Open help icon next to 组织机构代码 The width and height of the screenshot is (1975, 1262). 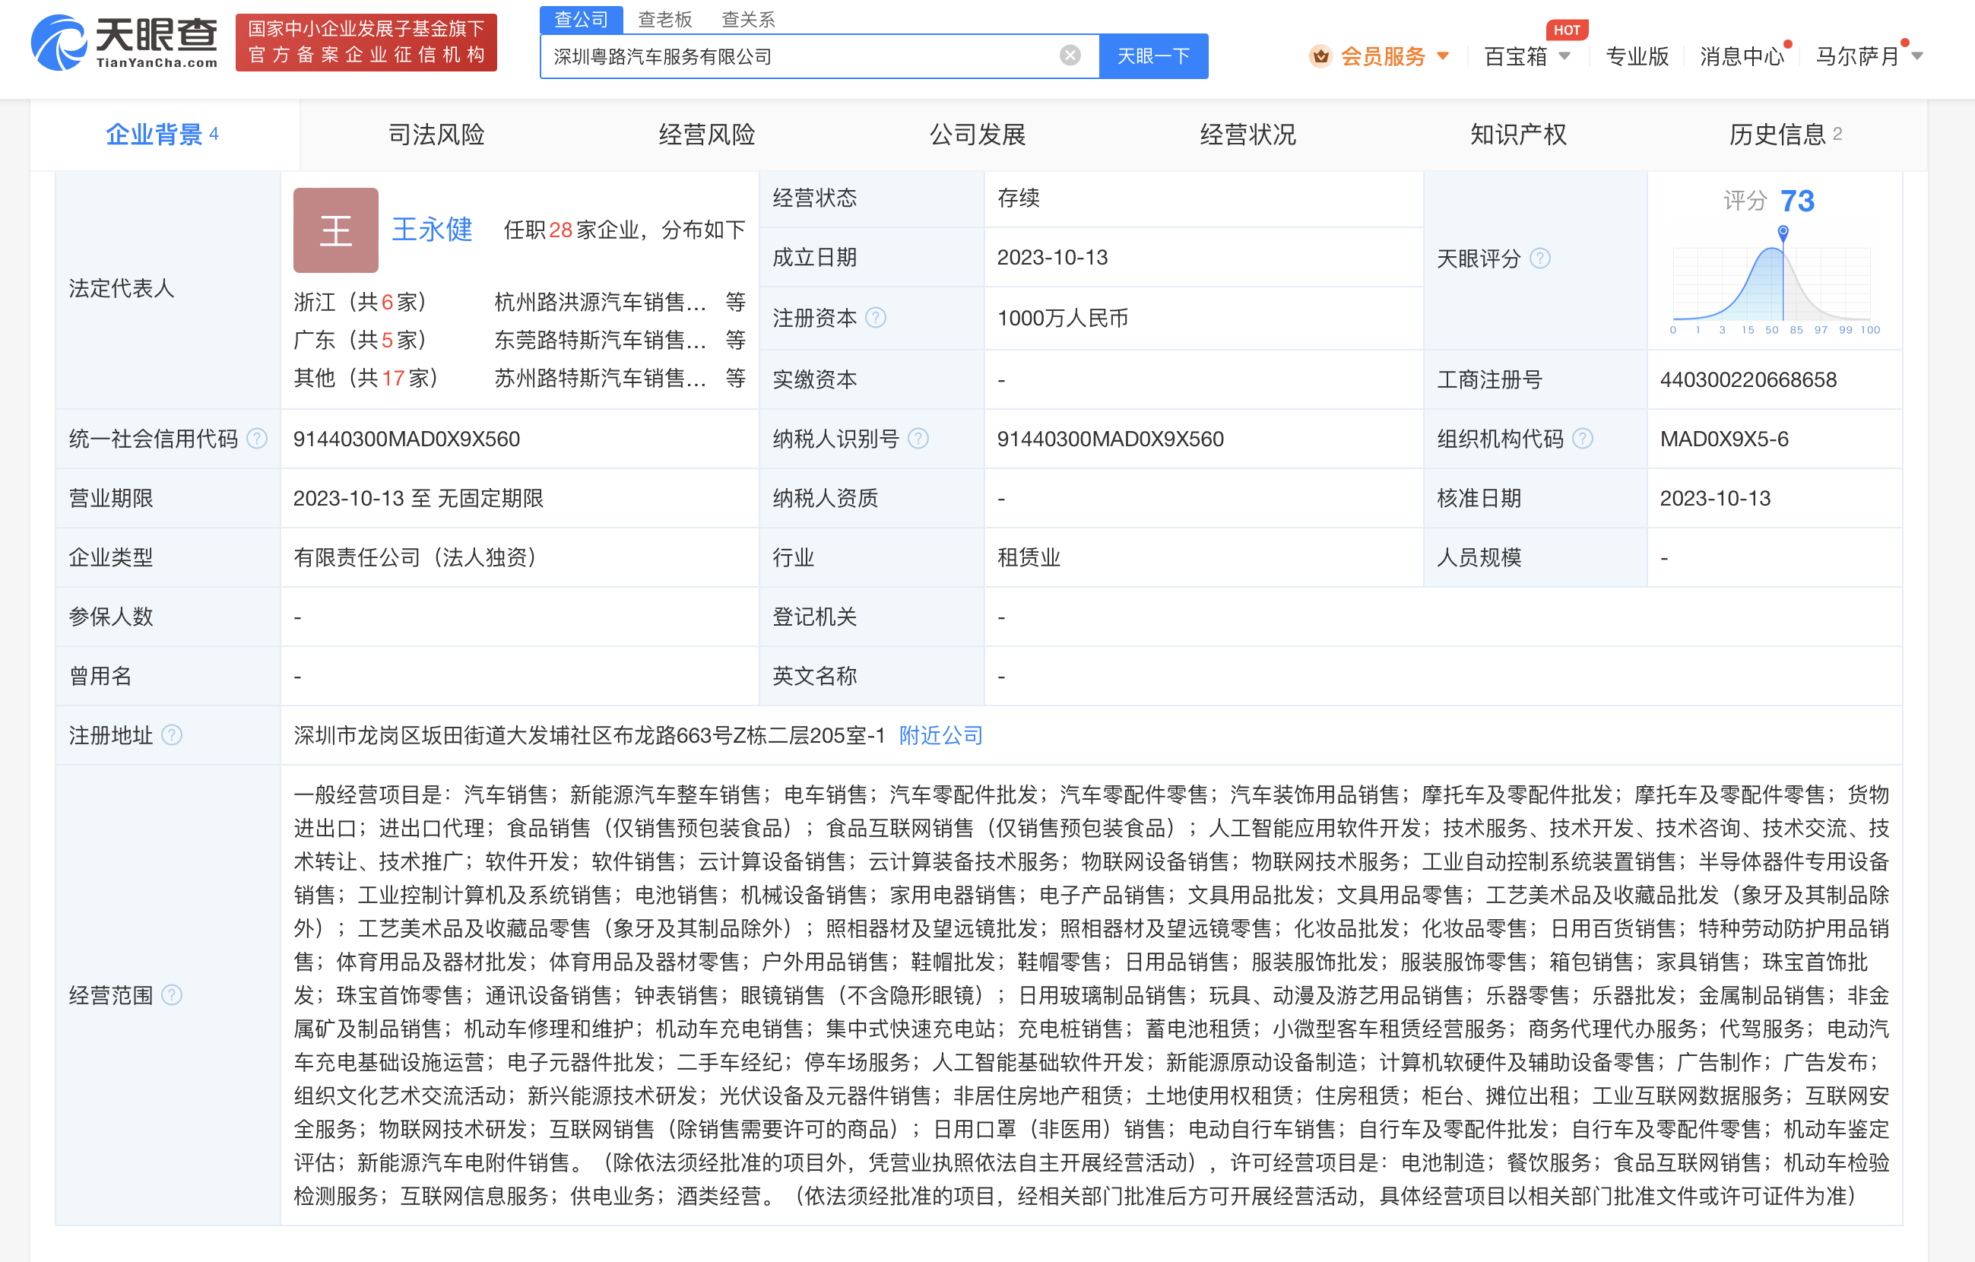[1583, 439]
